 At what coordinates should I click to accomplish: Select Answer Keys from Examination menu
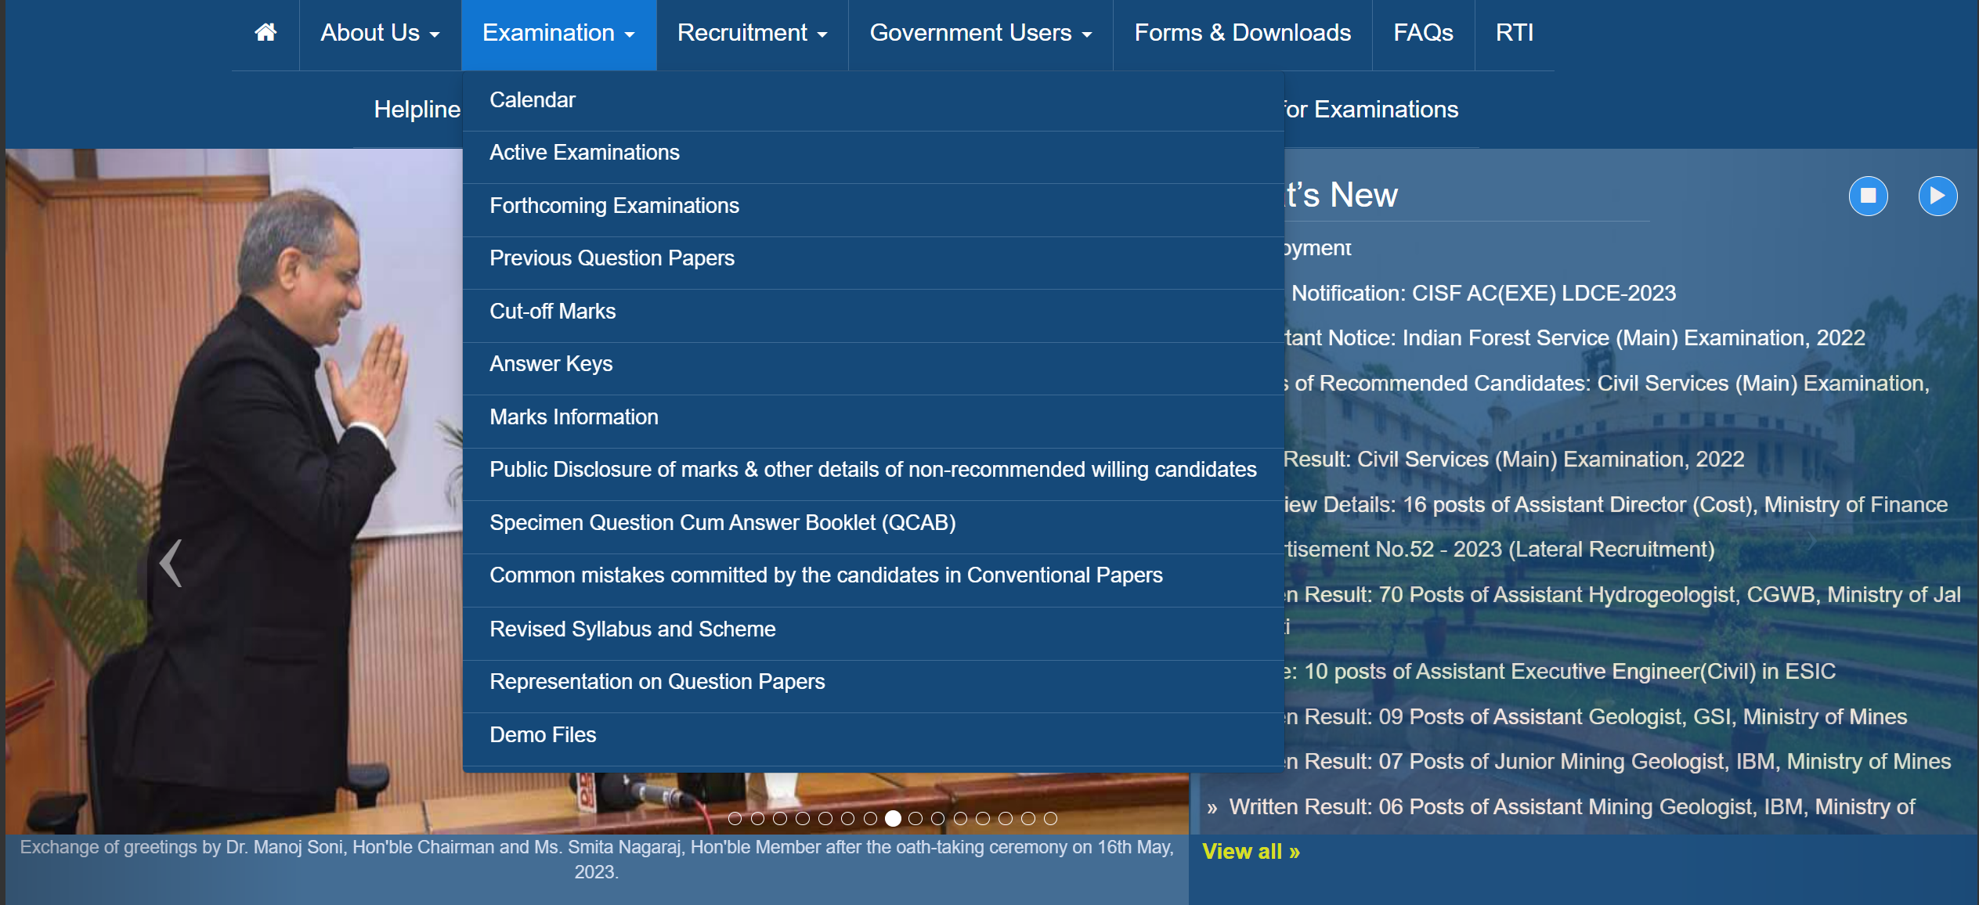pos(551,363)
